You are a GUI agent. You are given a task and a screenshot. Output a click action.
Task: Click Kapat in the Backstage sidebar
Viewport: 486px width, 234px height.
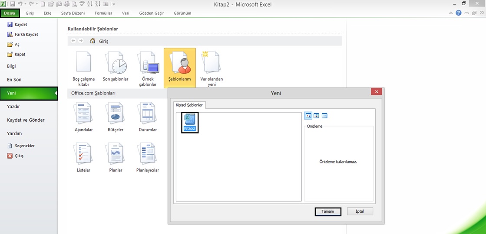pyautogui.click(x=17, y=55)
